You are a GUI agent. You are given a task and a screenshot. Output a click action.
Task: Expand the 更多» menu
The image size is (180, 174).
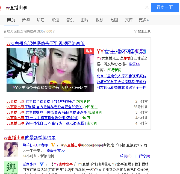(144, 20)
